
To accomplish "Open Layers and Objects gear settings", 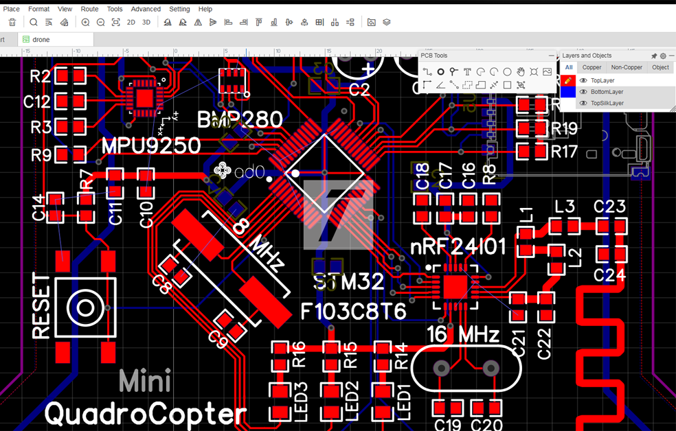I will coord(663,56).
